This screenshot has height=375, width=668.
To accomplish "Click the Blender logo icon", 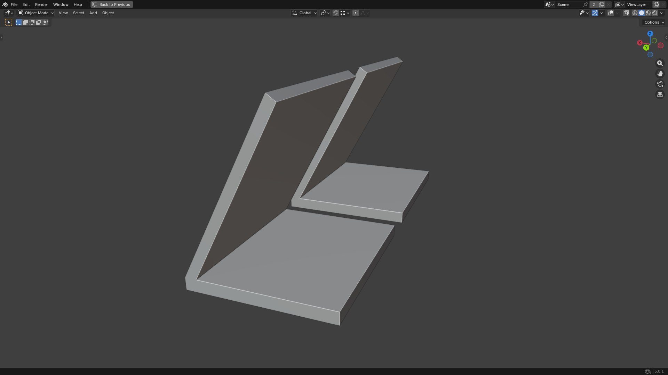I will (x=5, y=5).
